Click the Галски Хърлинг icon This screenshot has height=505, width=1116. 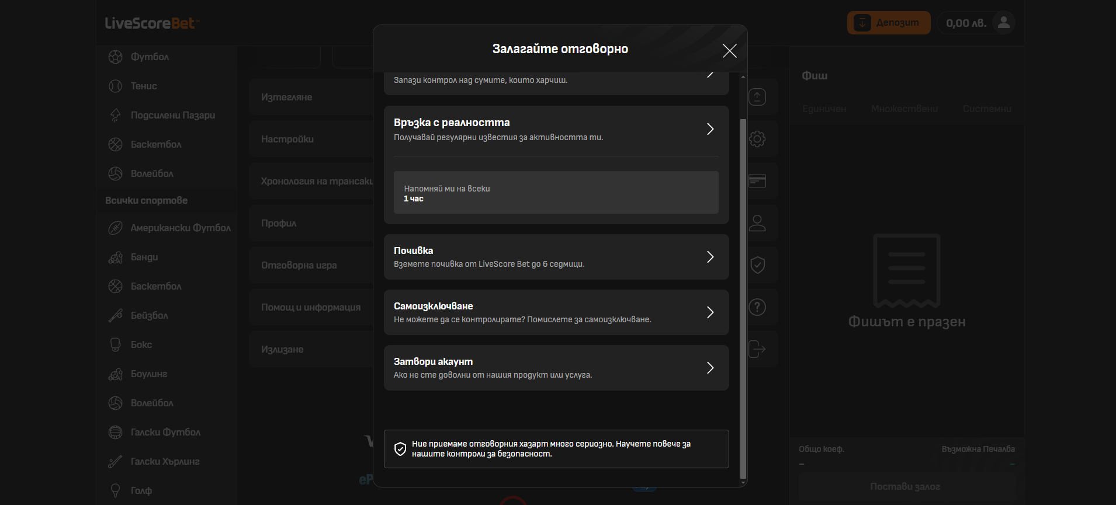click(x=116, y=461)
